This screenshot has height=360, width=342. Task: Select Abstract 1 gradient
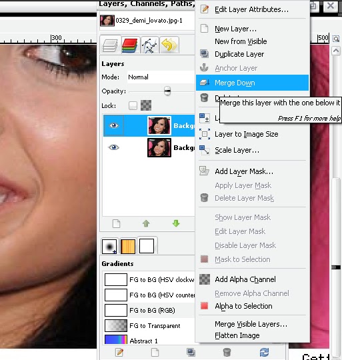[149, 339]
